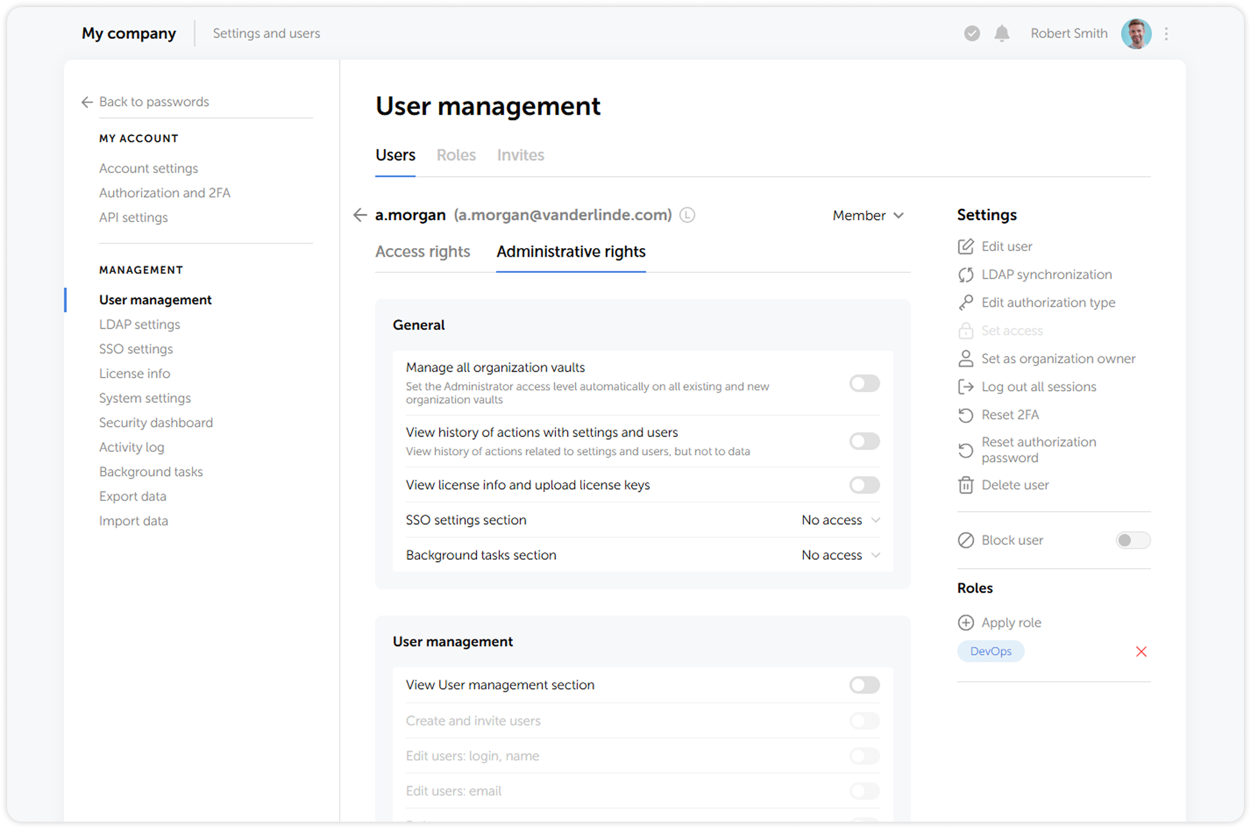Viewport: 1251px width, 829px height.
Task: Enable Manage all organization vaults
Action: pos(864,383)
